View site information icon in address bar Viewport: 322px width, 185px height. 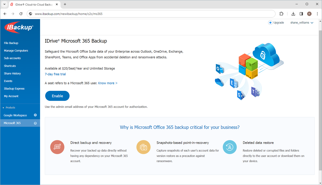coord(31,14)
